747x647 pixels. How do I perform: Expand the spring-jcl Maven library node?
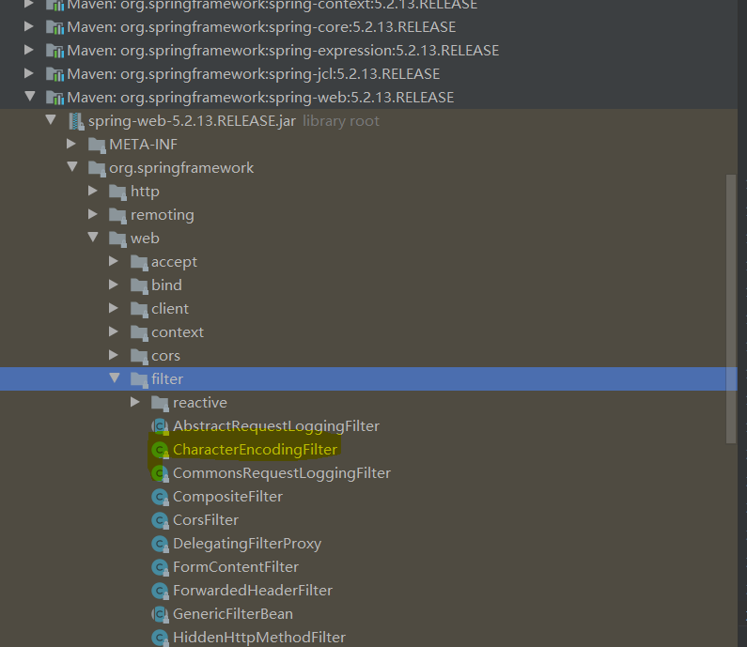coord(28,73)
